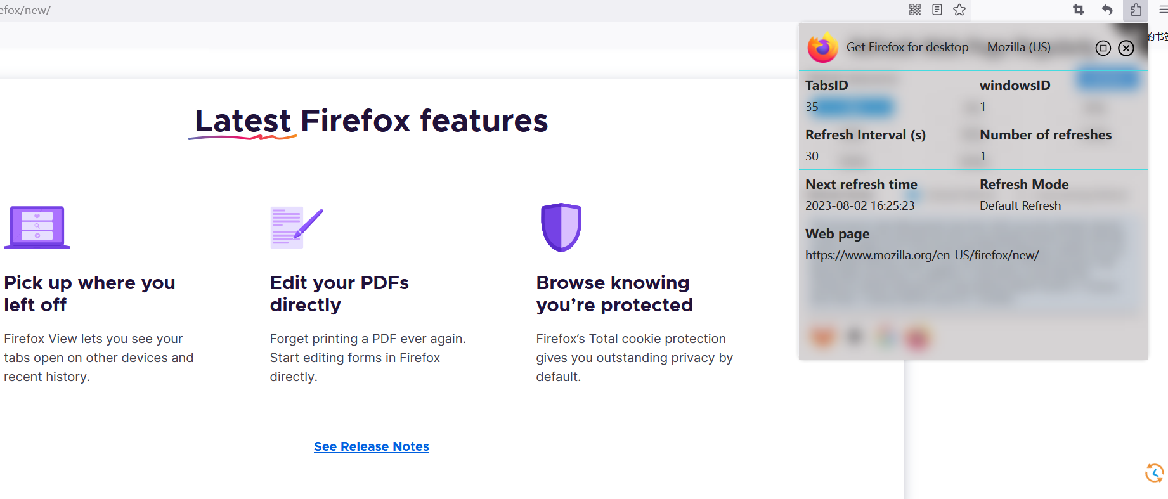Click the purple shield protection icon
Image resolution: width=1168 pixels, height=499 pixels.
[x=561, y=227]
